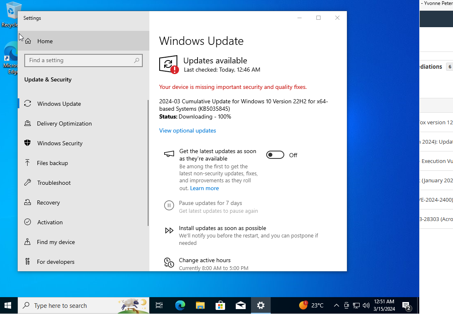
Task: Open the Windows Start menu
Action: pyautogui.click(x=8, y=305)
